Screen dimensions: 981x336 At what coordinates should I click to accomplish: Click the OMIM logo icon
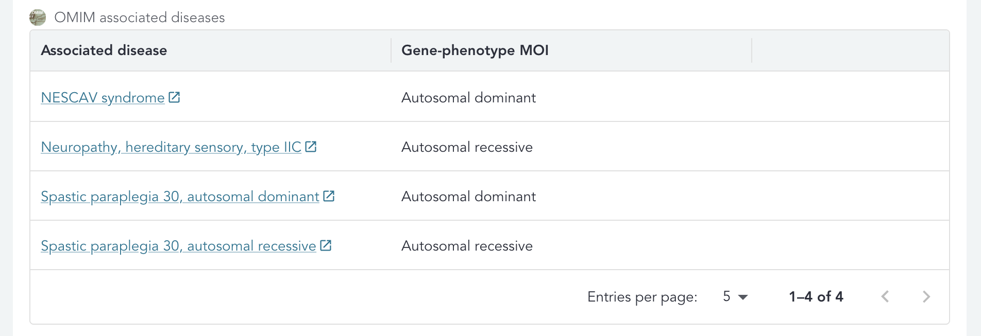(x=38, y=17)
